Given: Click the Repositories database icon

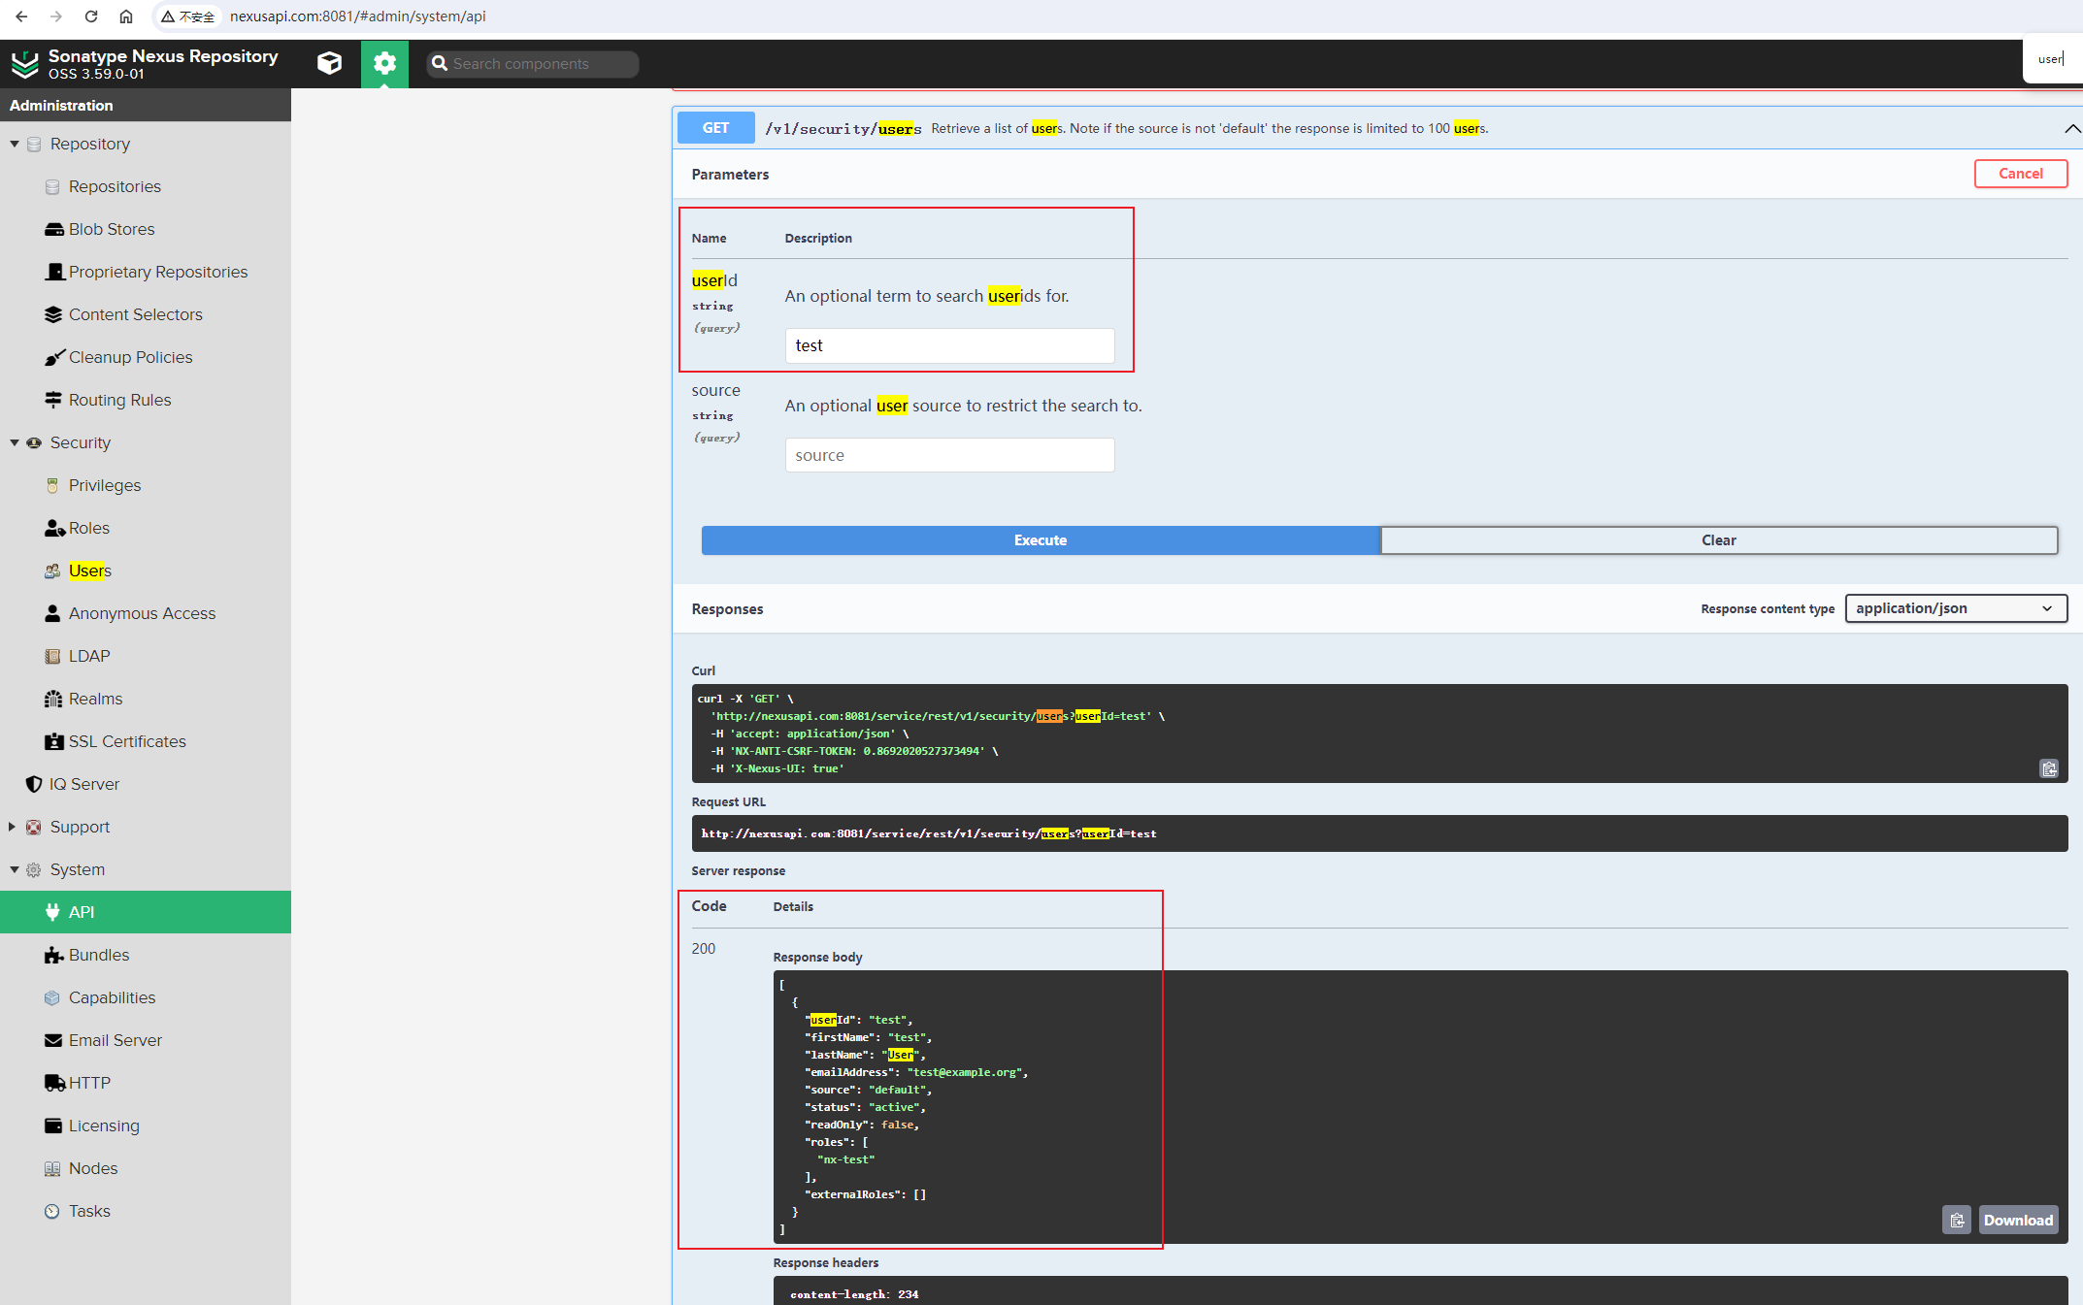Looking at the screenshot, I should (52, 186).
